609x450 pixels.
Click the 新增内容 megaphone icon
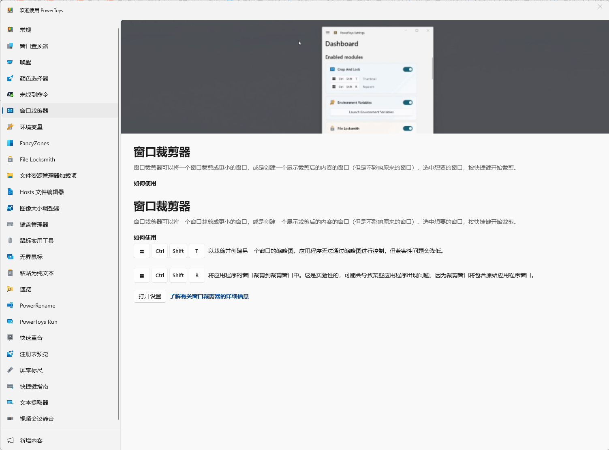click(10, 440)
